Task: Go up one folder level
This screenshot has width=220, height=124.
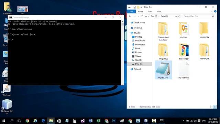Action: pos(142,16)
